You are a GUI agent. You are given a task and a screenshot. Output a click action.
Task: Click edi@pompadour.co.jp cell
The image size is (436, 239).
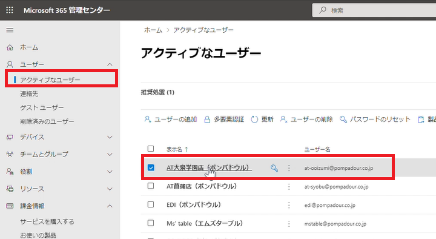pos(330,205)
